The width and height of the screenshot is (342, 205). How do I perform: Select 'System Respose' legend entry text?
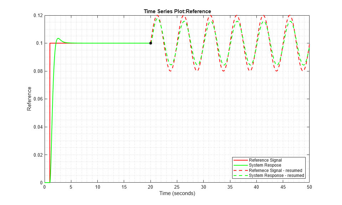point(265,165)
